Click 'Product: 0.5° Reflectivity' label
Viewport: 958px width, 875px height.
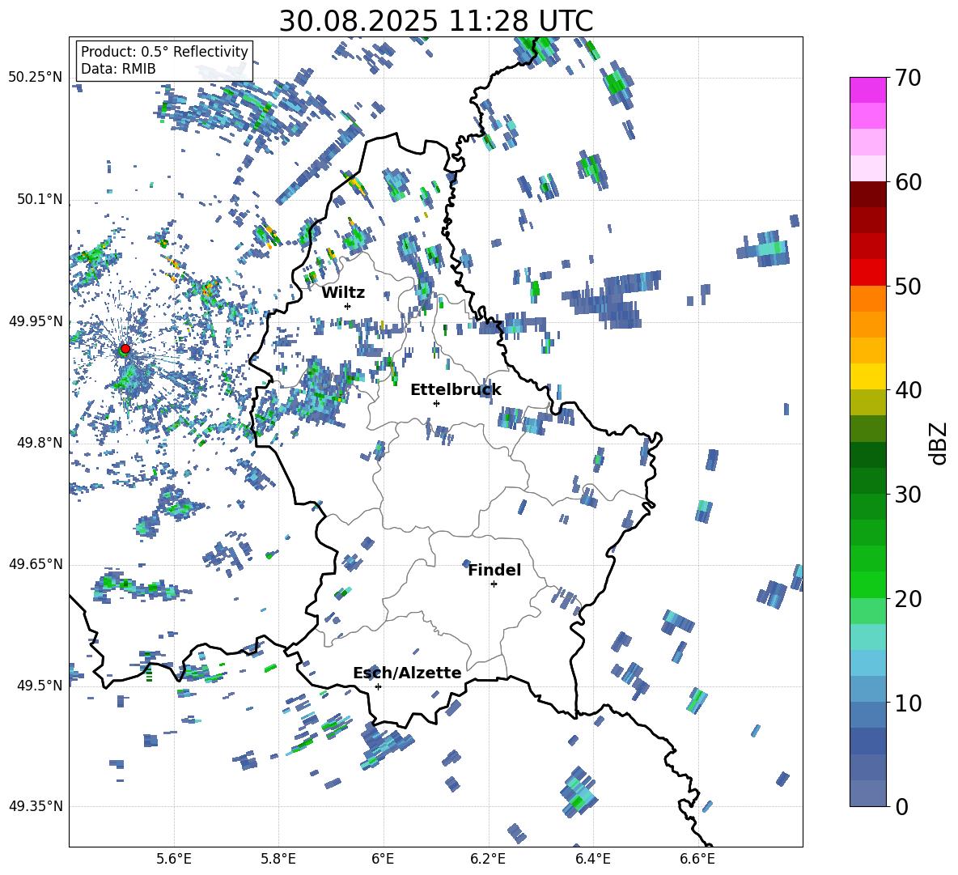coord(164,51)
